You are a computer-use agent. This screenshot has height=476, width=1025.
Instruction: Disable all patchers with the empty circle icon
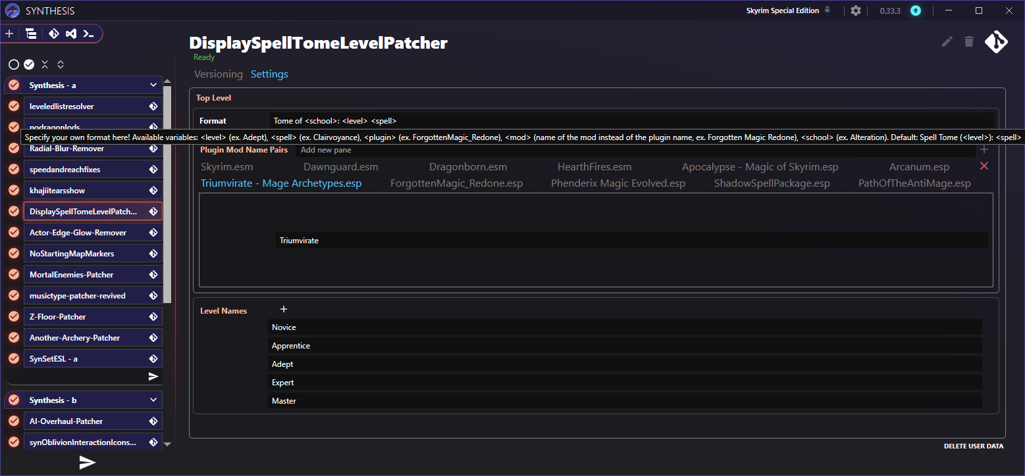13,64
